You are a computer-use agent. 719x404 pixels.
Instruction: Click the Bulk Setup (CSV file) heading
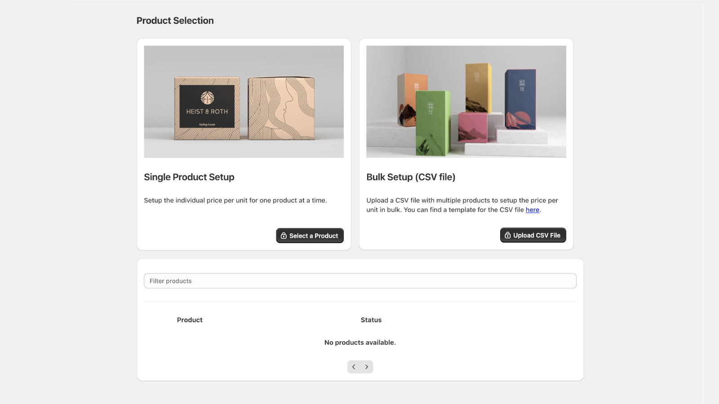coord(411,177)
